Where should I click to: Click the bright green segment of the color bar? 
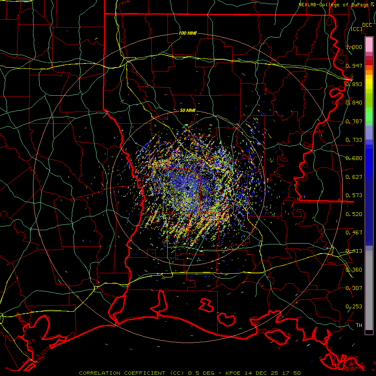[369, 114]
